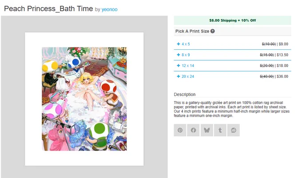
Task: Click the plus icon beside 4 x 5
Action: click(179, 44)
